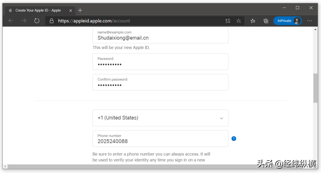Open browser Settings and more menu
321x173 pixels.
coord(309,21)
